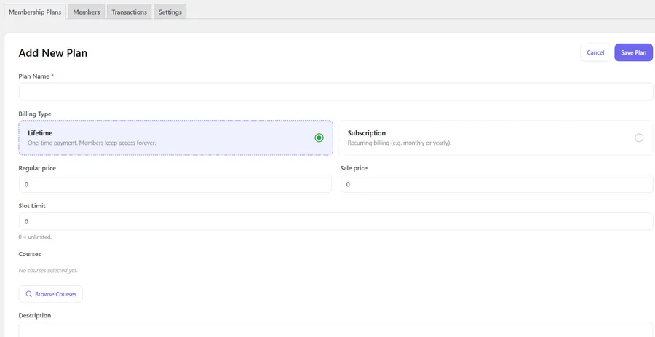
Task: Click the "Regular price" label
Action: point(37,168)
